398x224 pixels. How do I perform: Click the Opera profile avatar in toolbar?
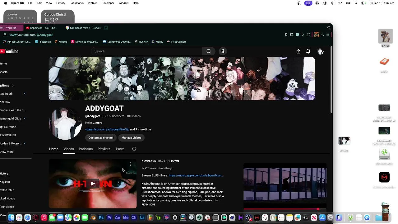tap(317, 35)
